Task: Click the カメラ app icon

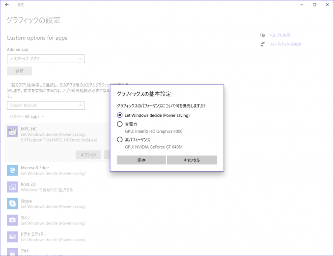Action: (x=12, y=220)
